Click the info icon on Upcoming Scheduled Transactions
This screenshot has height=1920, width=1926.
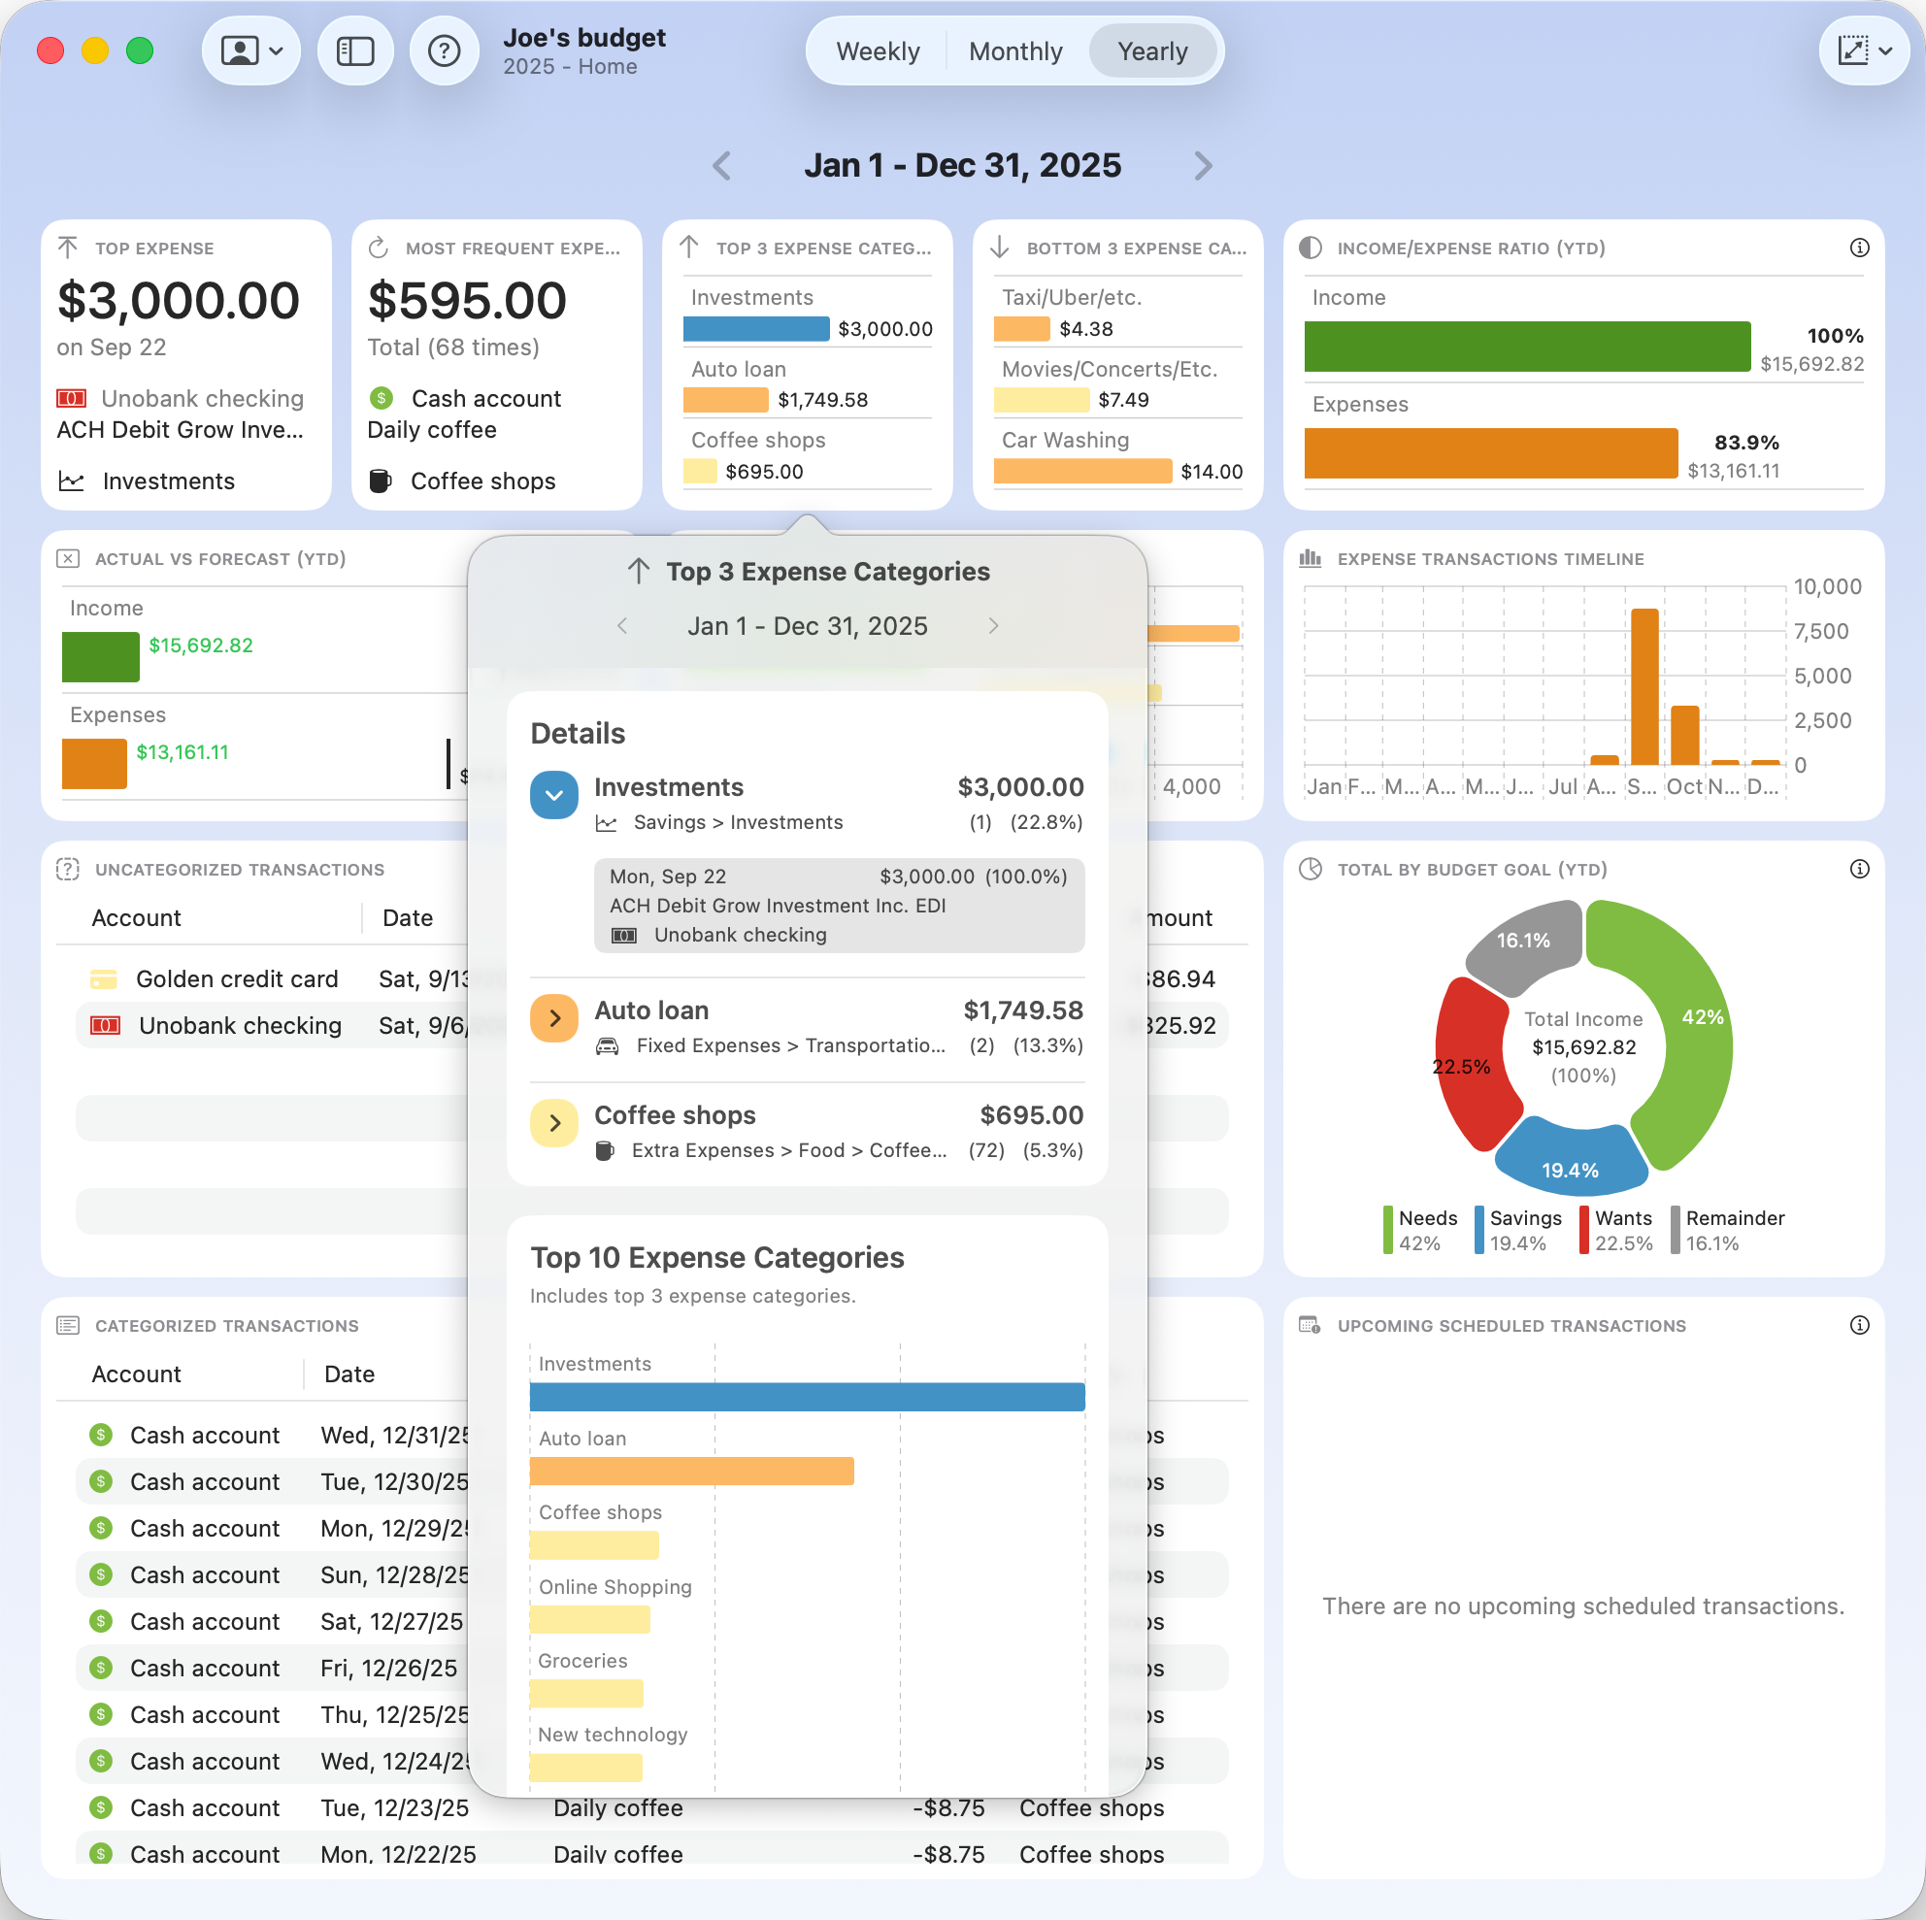1860,1325
